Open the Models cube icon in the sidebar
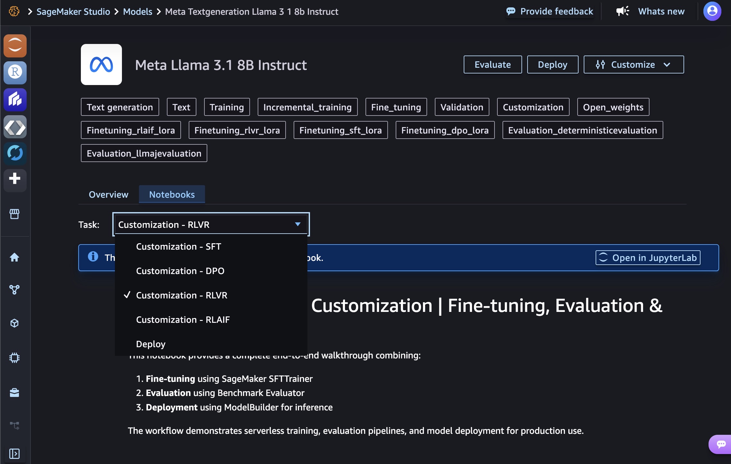This screenshot has width=731, height=464. point(14,323)
